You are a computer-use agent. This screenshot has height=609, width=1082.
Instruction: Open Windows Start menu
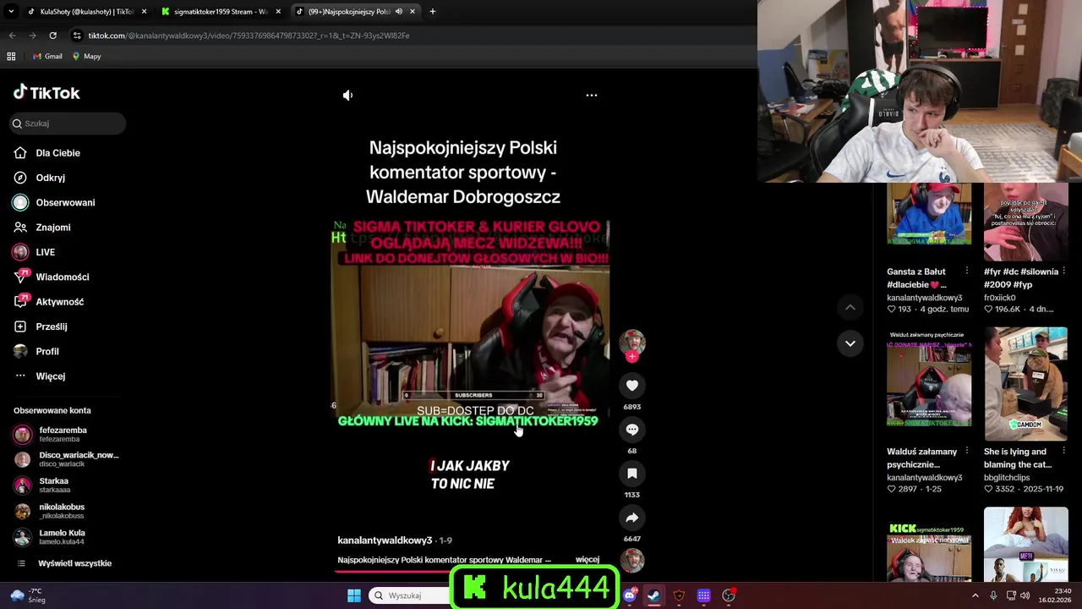point(354,595)
